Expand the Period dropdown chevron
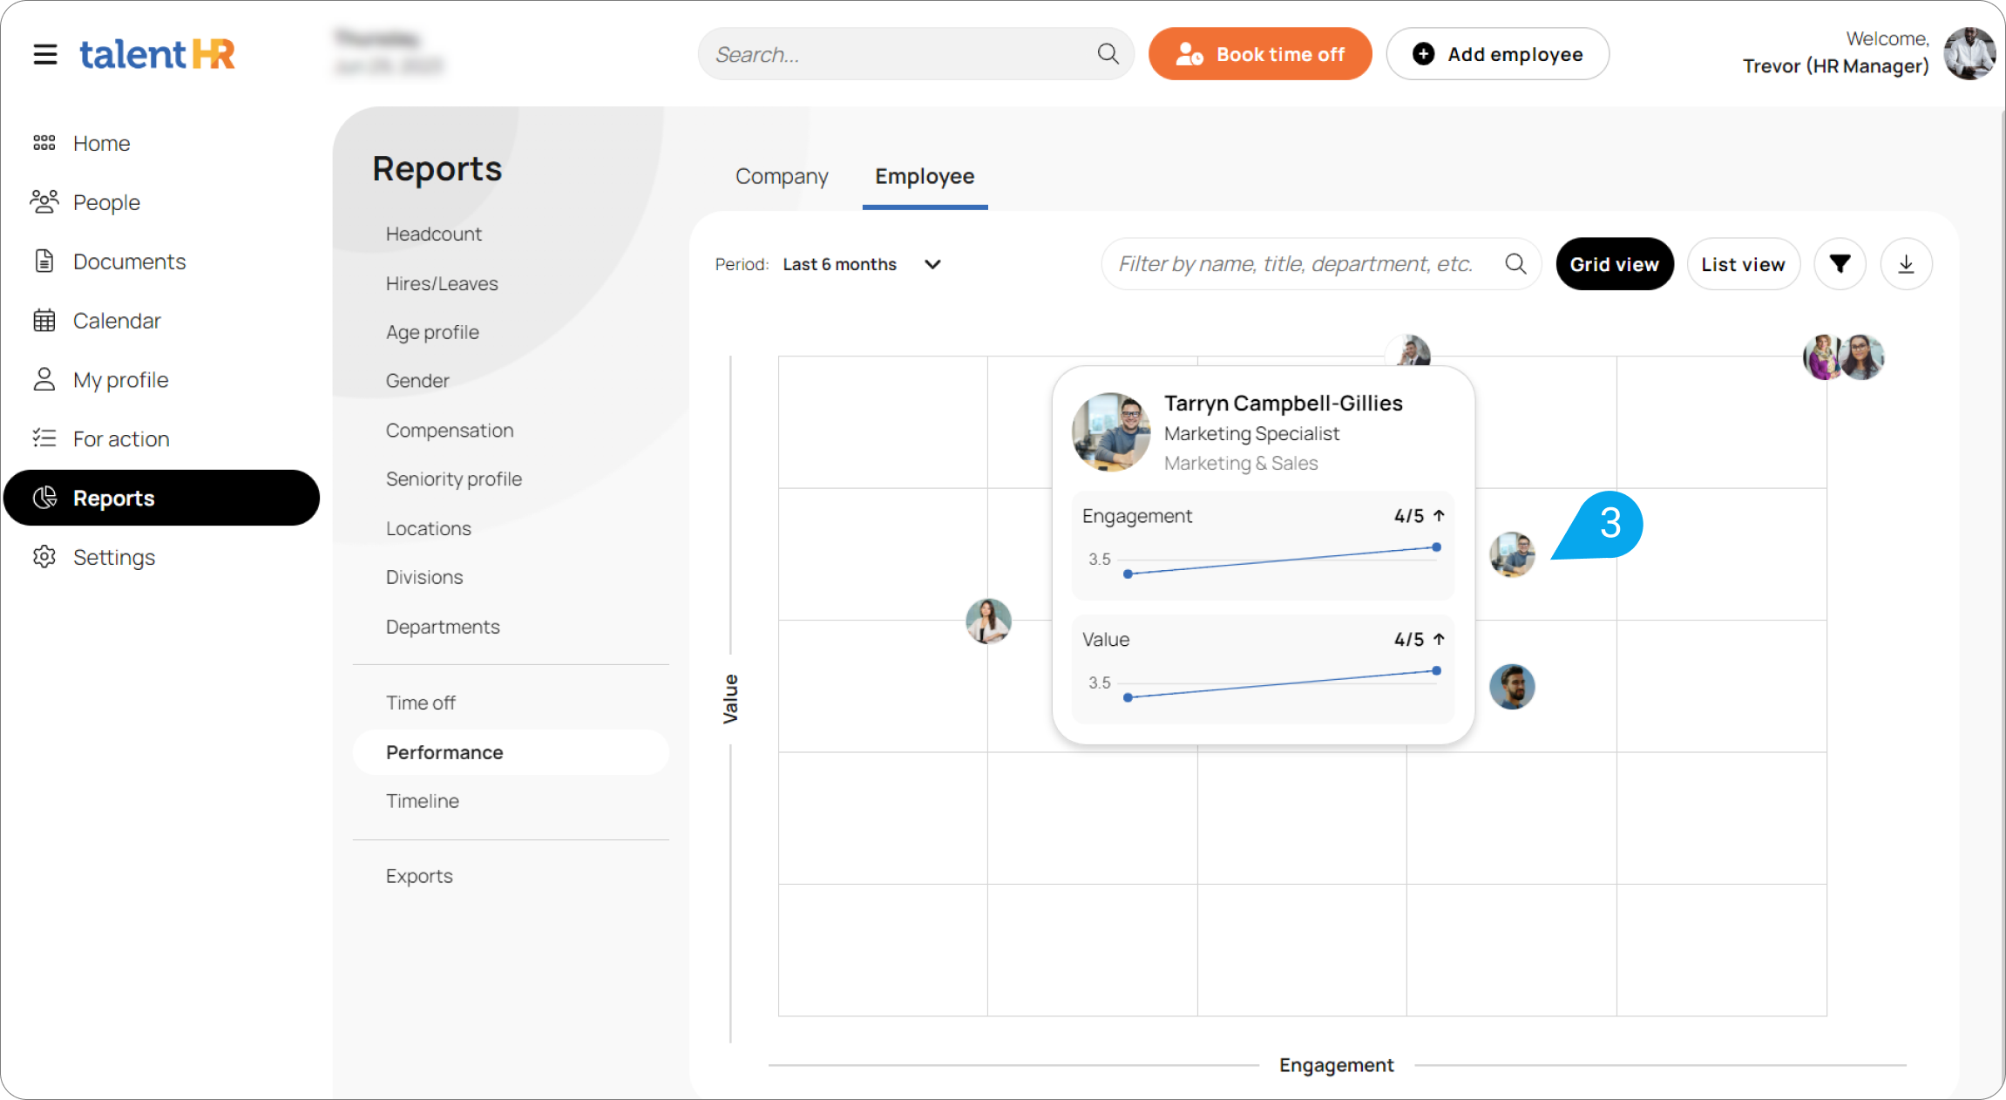Viewport: 2006px width, 1100px height. pyautogui.click(x=932, y=264)
